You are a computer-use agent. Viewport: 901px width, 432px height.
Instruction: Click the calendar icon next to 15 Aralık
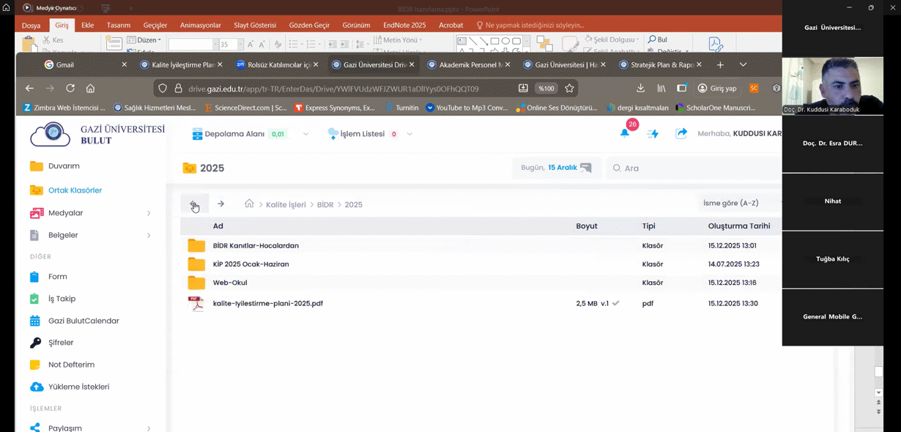[x=585, y=168]
